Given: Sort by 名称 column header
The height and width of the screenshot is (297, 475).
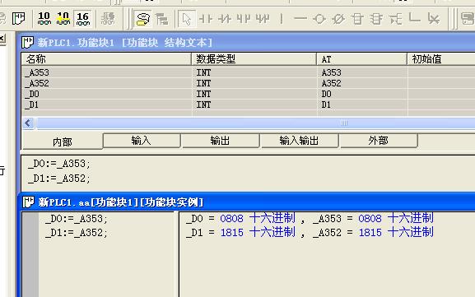Looking at the screenshot, I should (106, 59).
